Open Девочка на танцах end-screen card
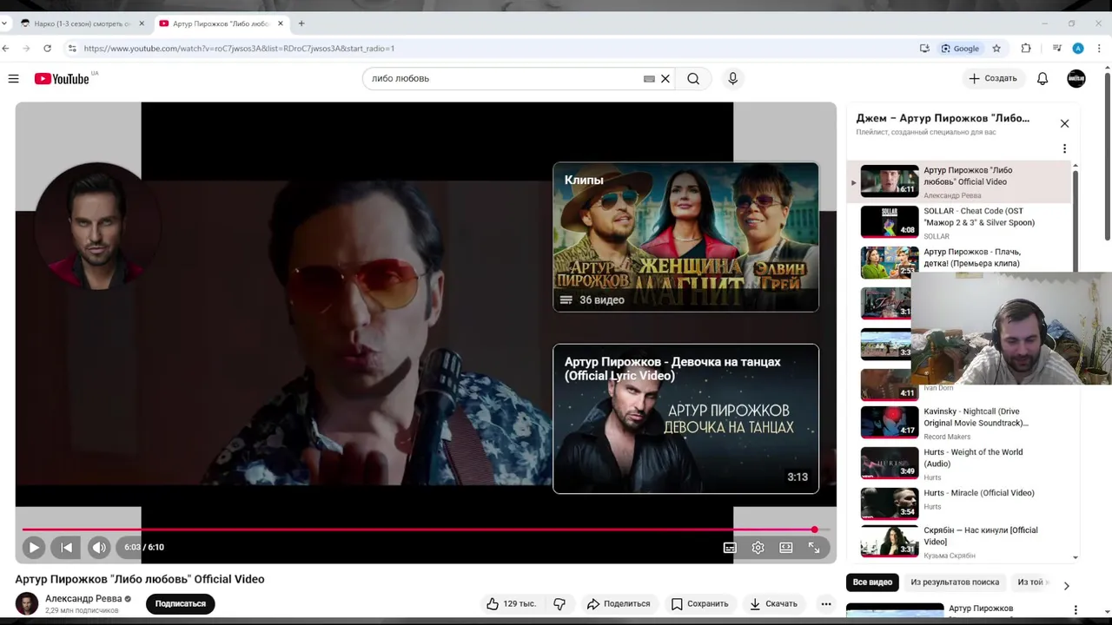 [685, 419]
